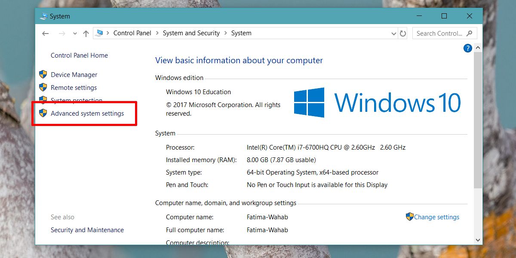Screen dimensions: 516x258
Task: Click the Change settings link
Action: tap(436, 217)
